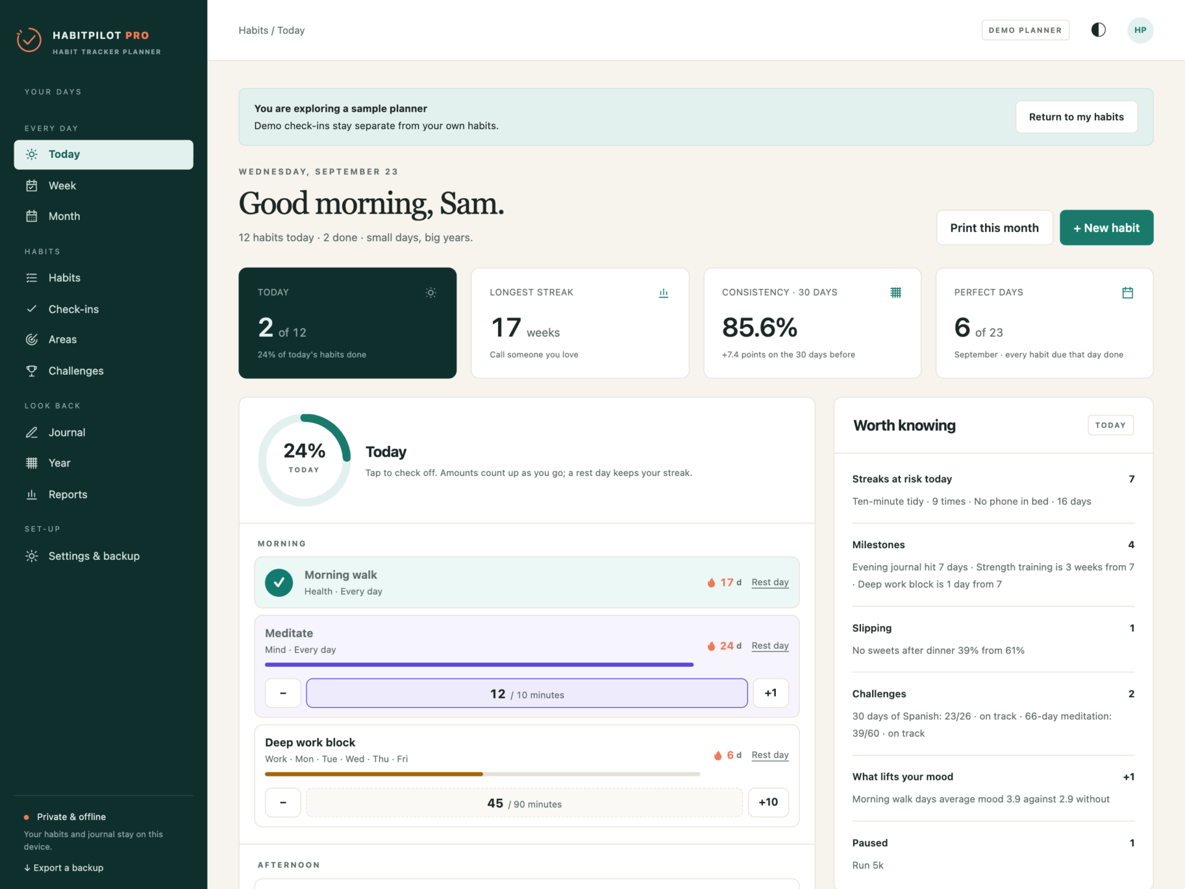Mark Rest day for Deep work block

click(x=770, y=755)
